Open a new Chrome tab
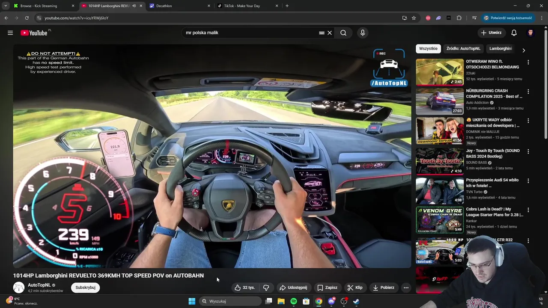The image size is (548, 308). click(287, 6)
